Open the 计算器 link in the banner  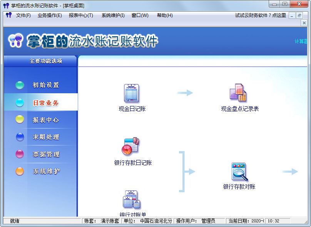[301, 41]
